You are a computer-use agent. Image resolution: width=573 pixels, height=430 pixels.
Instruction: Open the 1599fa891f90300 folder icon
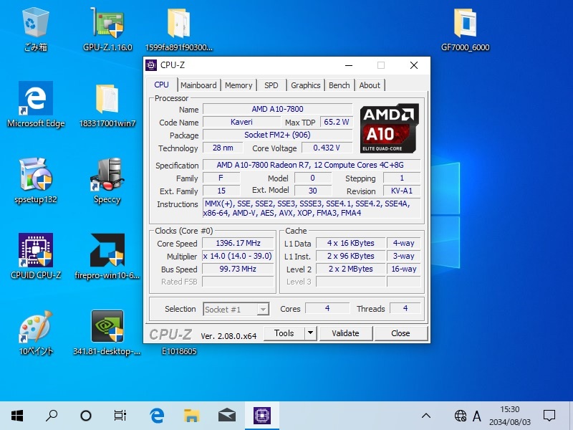coord(178,29)
